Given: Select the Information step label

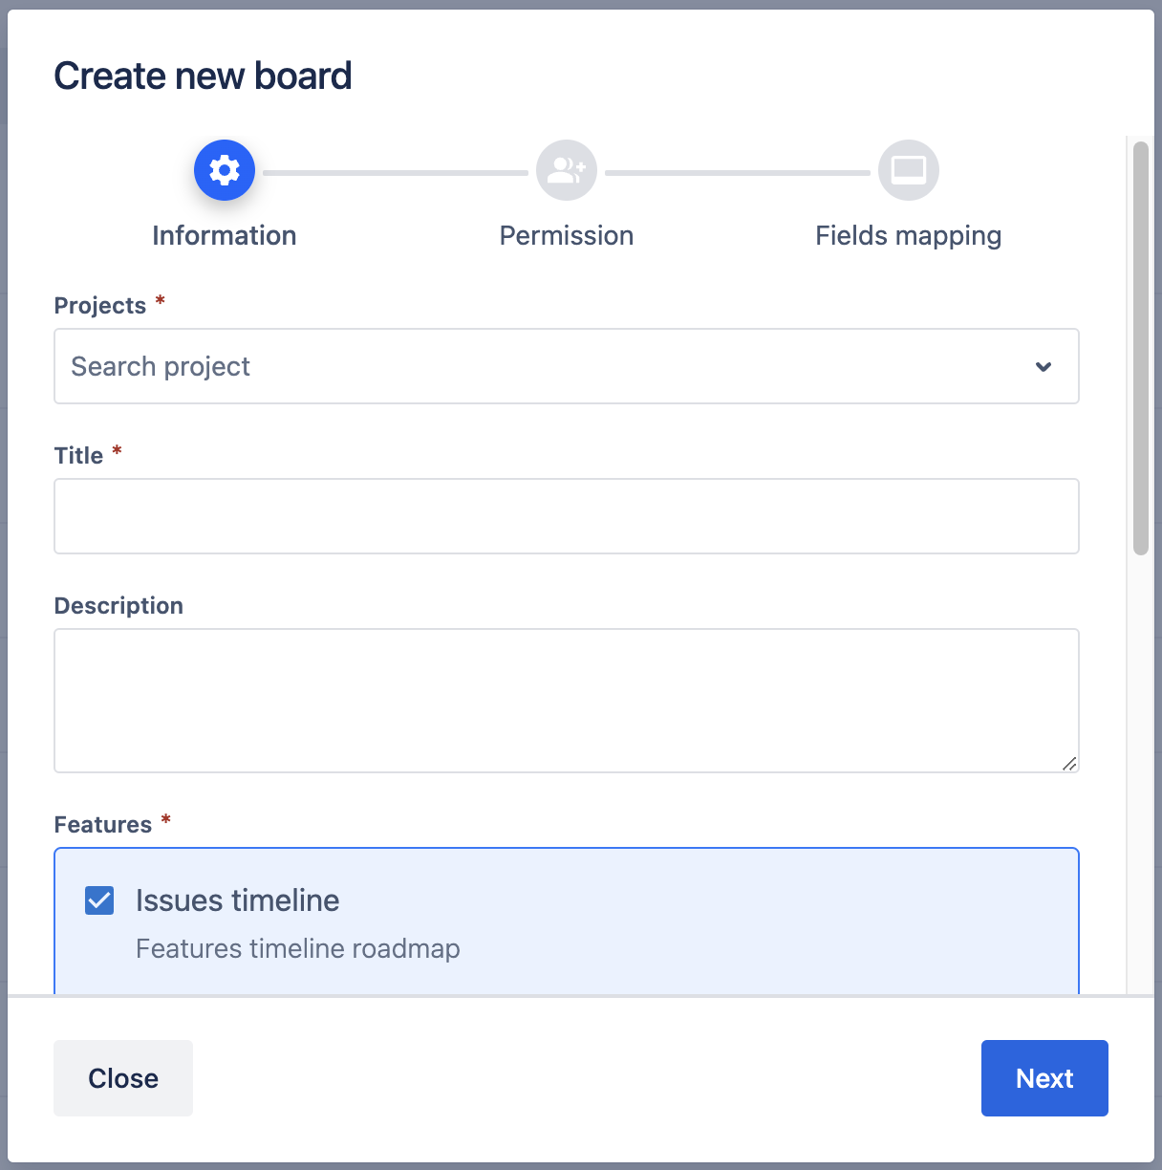Looking at the screenshot, I should click(225, 235).
